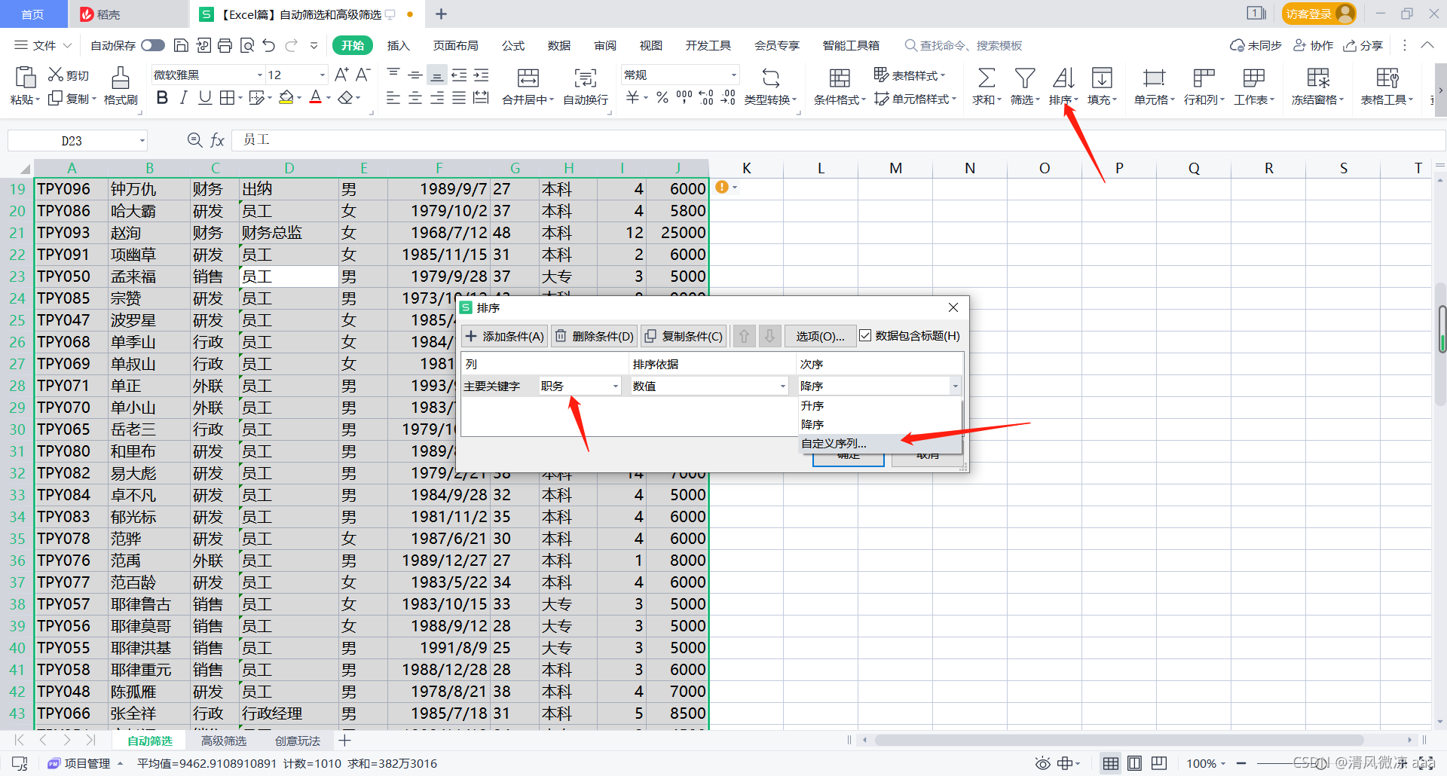This screenshot has height=776, width=1447.
Task: Click the Paste clipboard icon
Action: [25, 77]
